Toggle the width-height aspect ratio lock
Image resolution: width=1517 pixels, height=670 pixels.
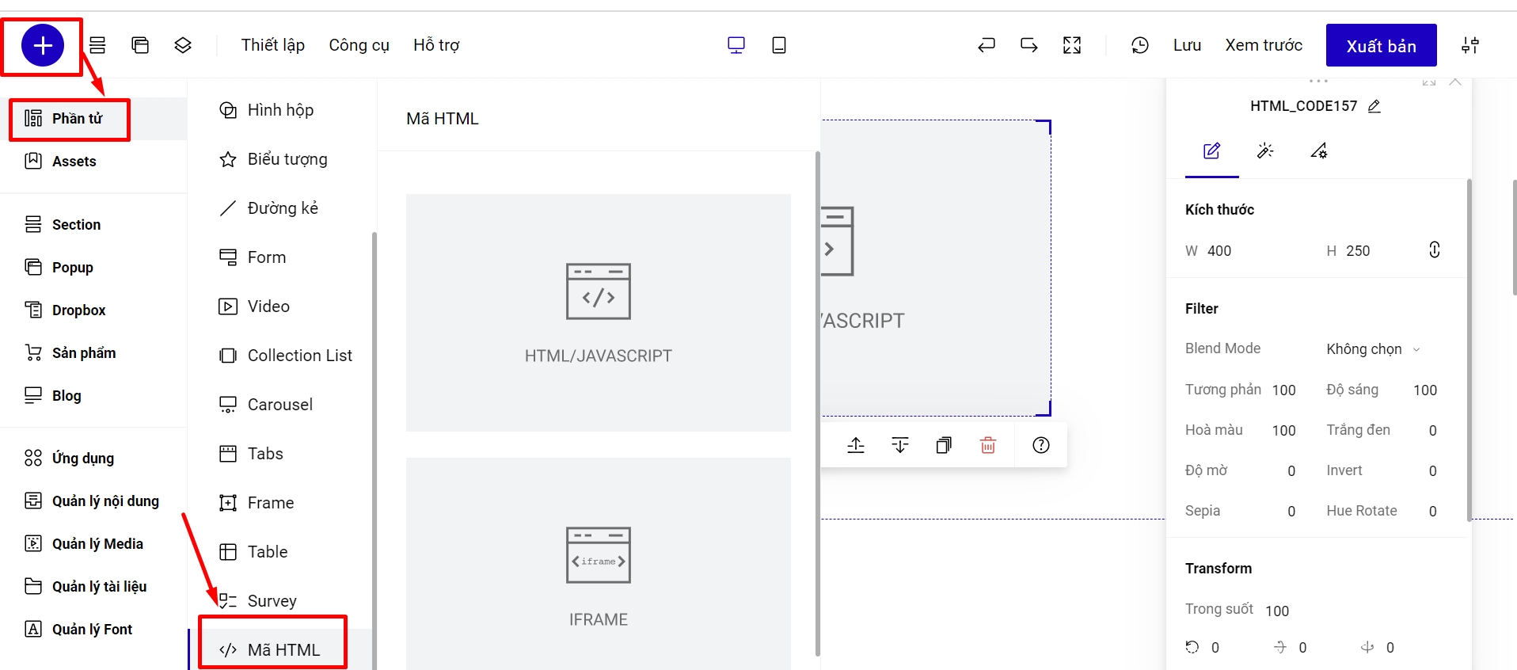pos(1434,250)
